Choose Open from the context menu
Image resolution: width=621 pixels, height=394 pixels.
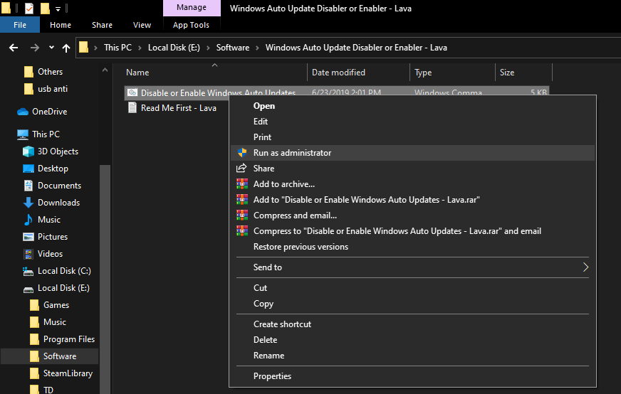(412, 106)
